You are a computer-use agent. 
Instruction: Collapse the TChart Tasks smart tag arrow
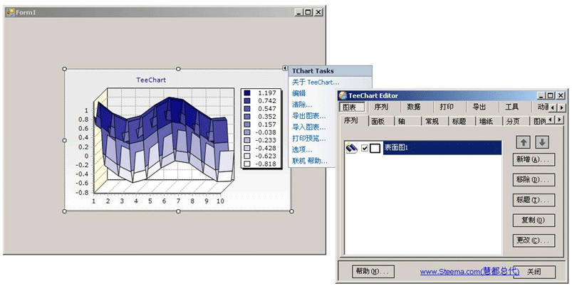coord(286,69)
